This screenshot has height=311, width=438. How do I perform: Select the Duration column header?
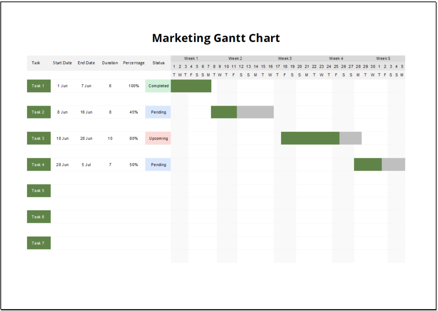[110, 62]
